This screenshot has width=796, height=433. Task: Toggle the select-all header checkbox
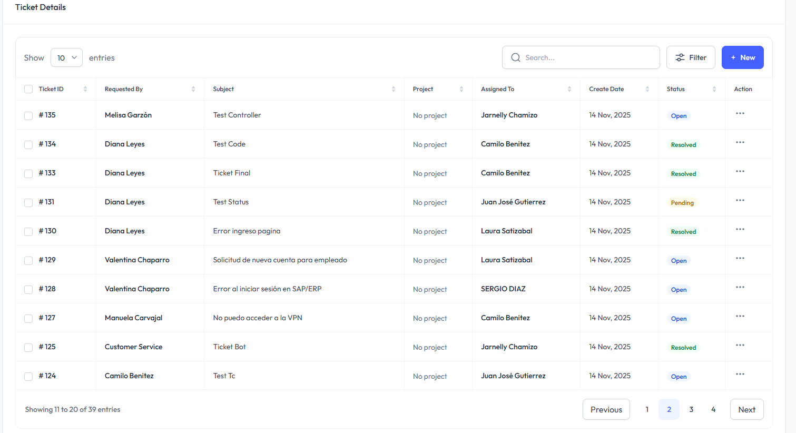tap(28, 89)
